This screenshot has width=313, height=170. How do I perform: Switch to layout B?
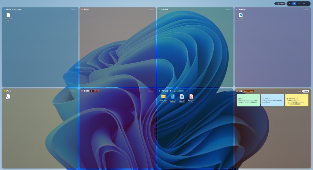tap(294, 4)
